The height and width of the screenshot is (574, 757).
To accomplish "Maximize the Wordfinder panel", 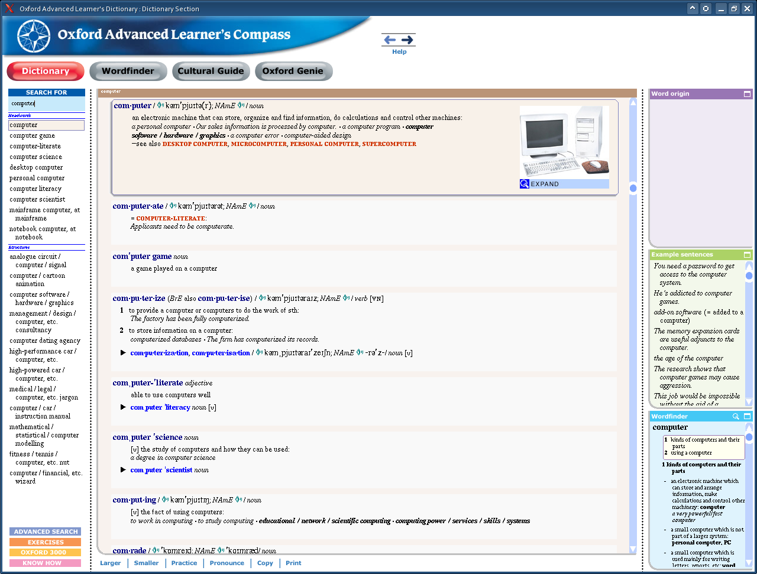I will pyautogui.click(x=747, y=416).
